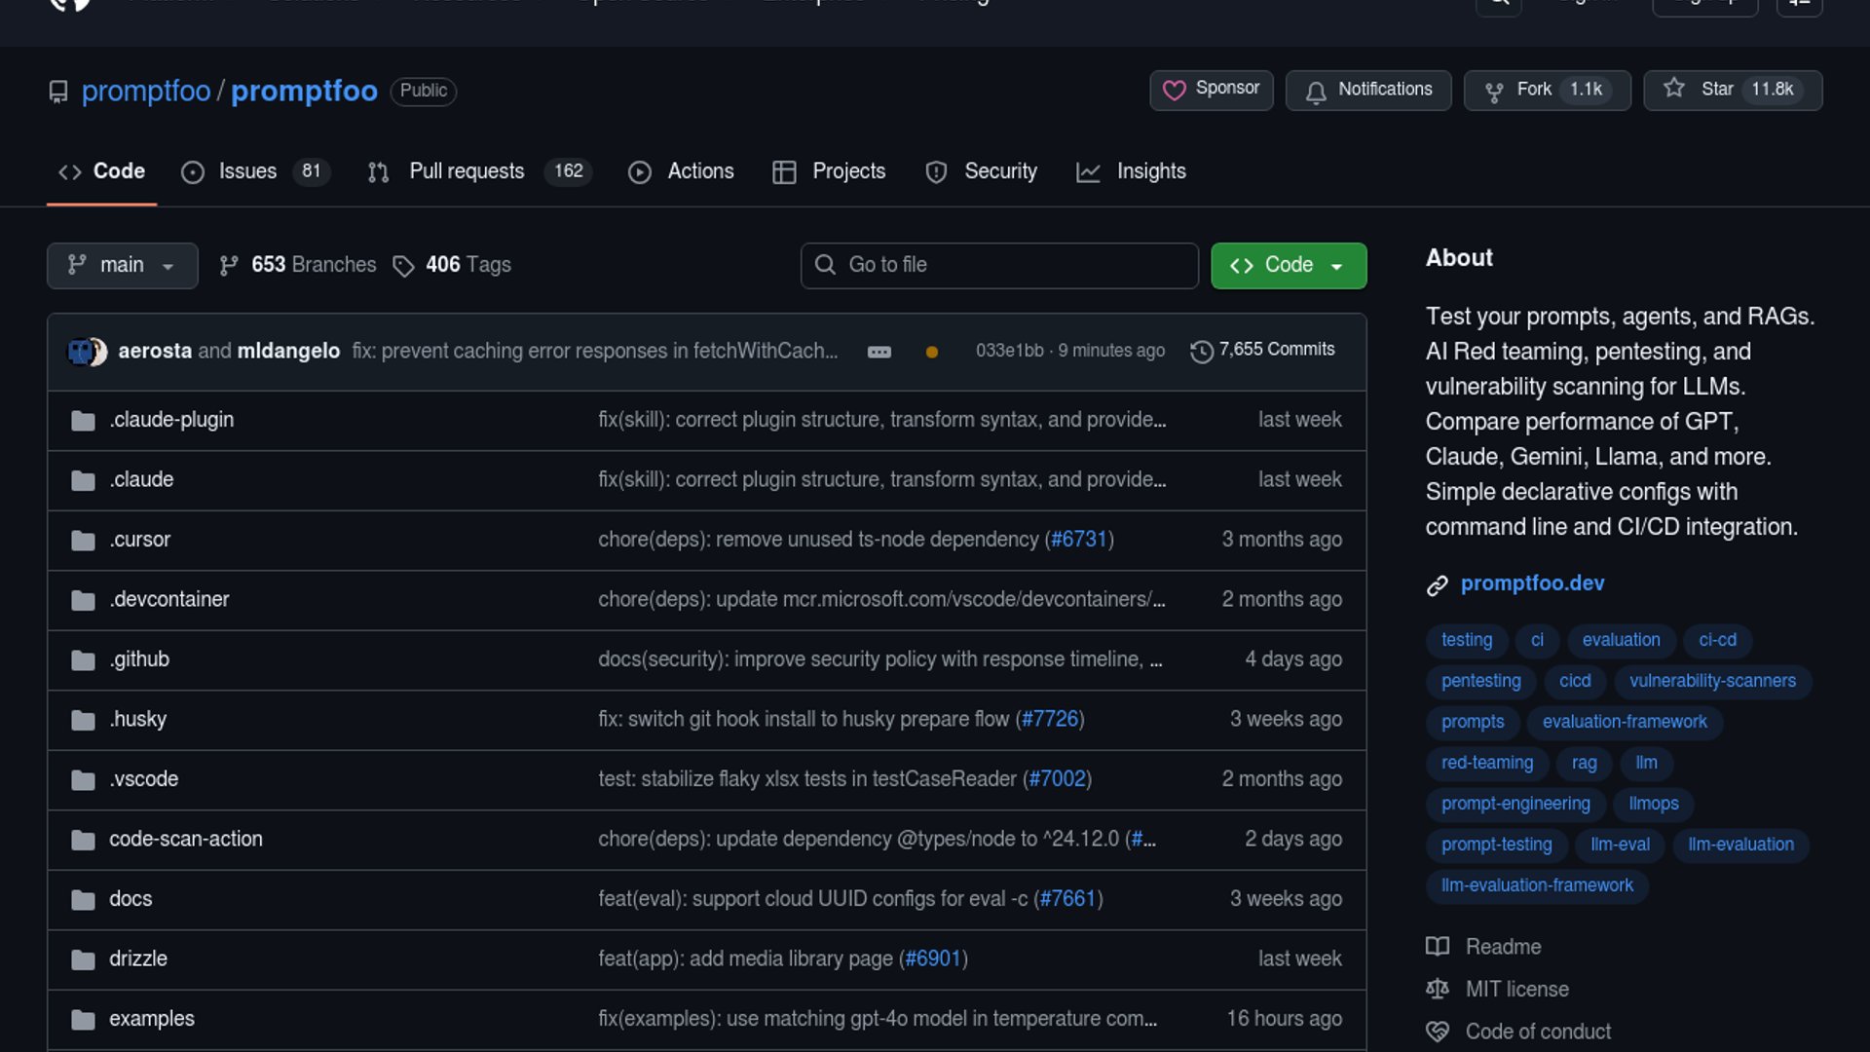Expand the green Code dropdown button
The width and height of the screenshot is (1870, 1052).
pyautogui.click(x=1288, y=265)
